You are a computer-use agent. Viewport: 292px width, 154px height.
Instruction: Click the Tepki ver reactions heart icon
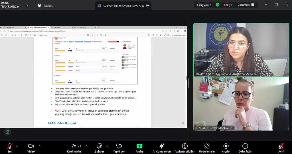pyautogui.click(x=119, y=146)
